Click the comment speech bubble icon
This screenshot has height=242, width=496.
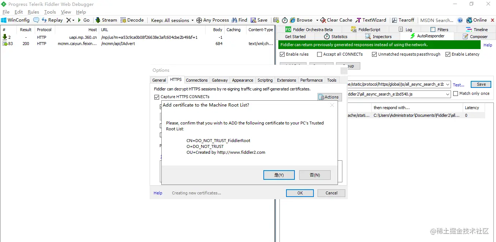tap(36, 20)
